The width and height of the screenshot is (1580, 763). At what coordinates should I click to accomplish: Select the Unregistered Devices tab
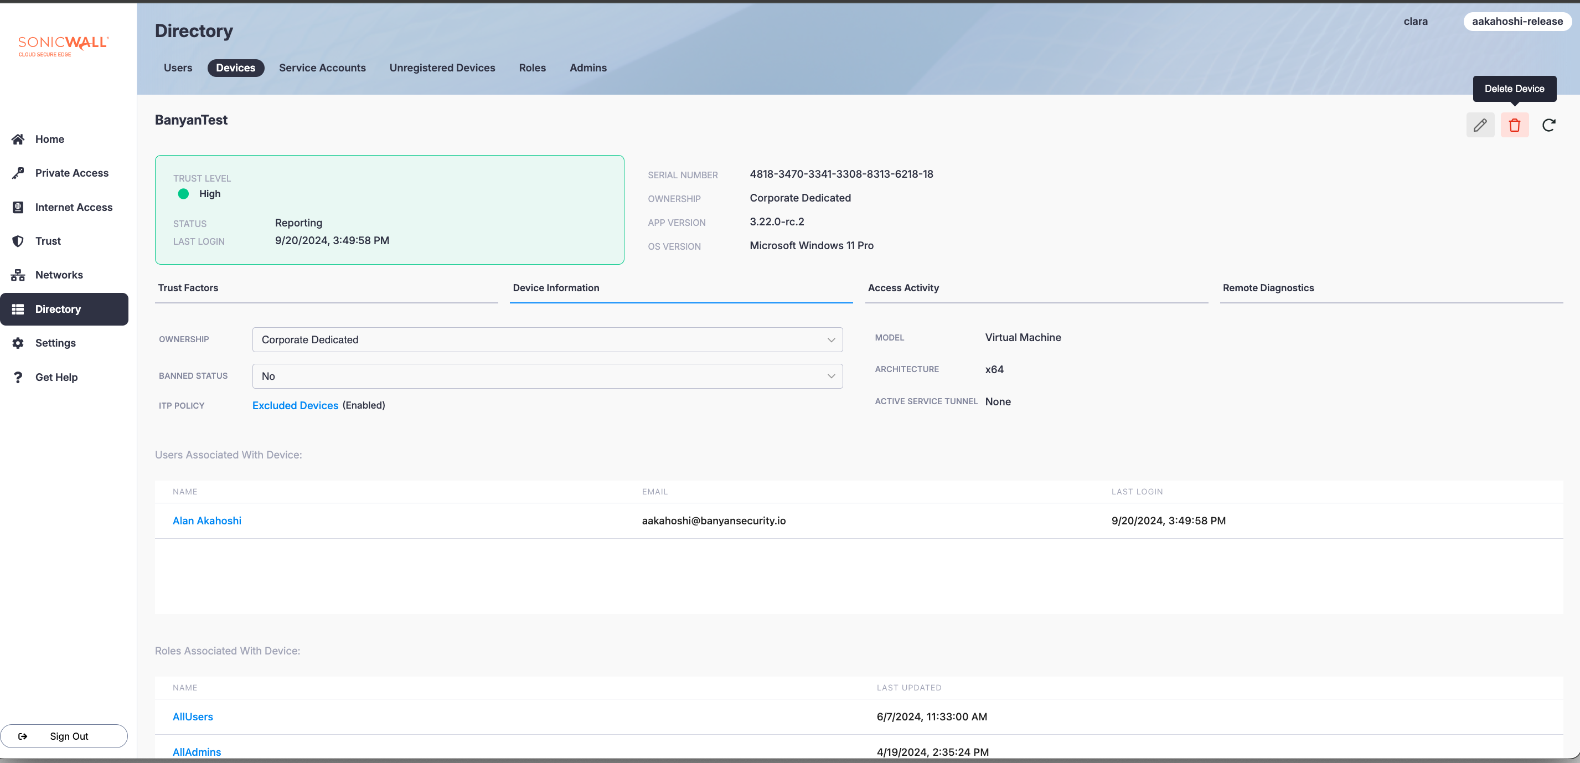(x=442, y=68)
